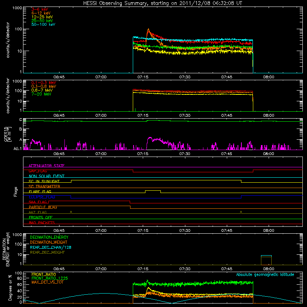The height and width of the screenshot is (307, 307).
Task: Click the Flags panel axis label
Action: tap(16, 191)
